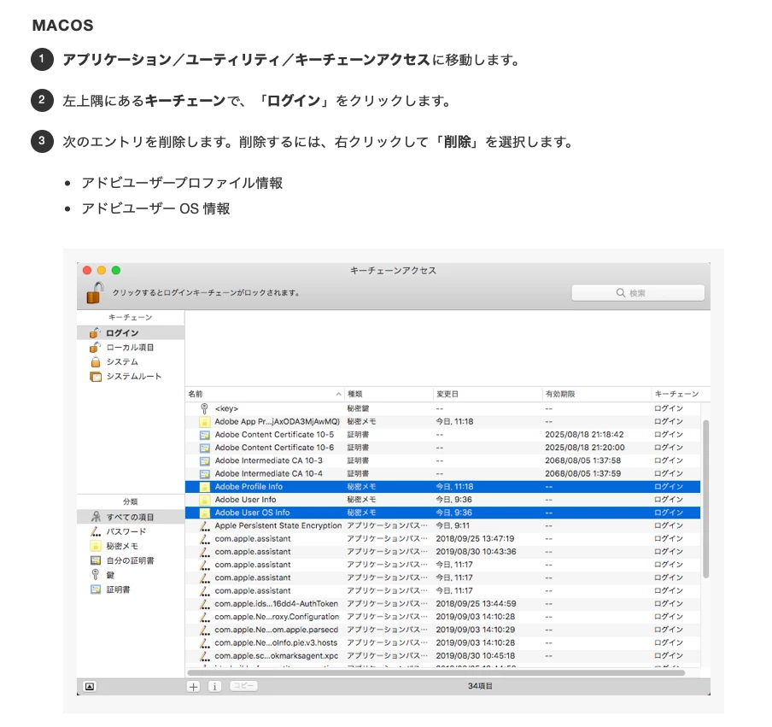The width and height of the screenshot is (772, 727).
Task: Click the search field in Keychain Access
Action: 638,292
